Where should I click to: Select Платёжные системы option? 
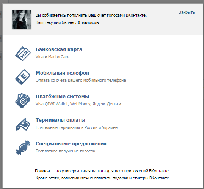click(62, 97)
